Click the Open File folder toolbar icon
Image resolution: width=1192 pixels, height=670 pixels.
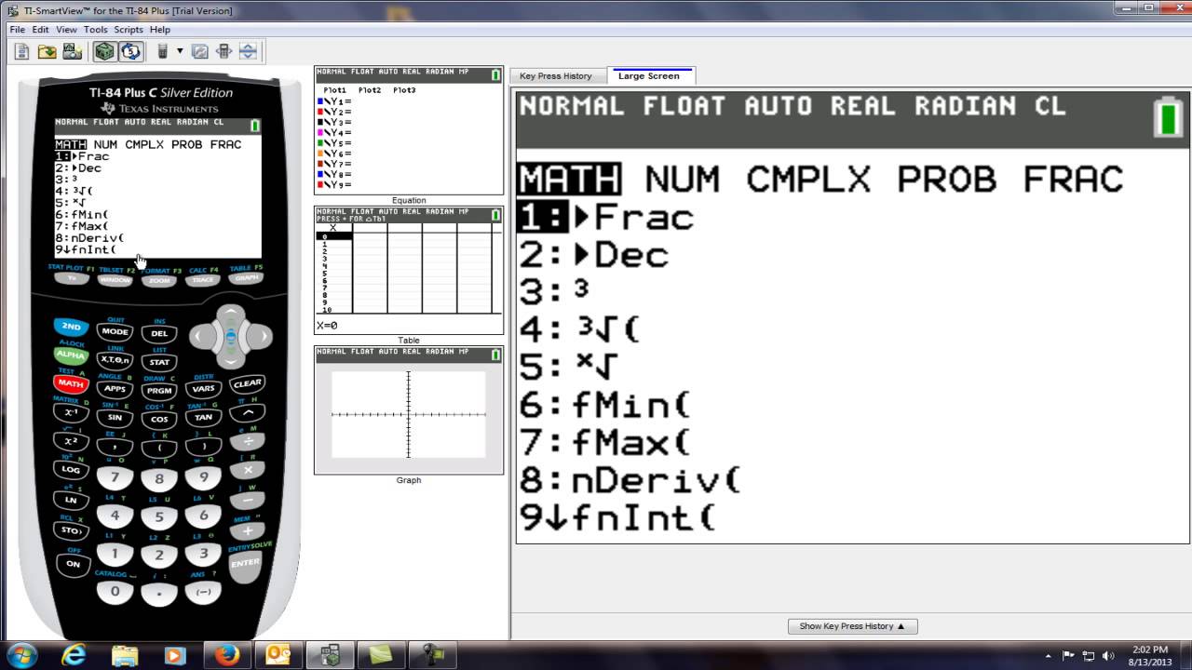pyautogui.click(x=47, y=51)
